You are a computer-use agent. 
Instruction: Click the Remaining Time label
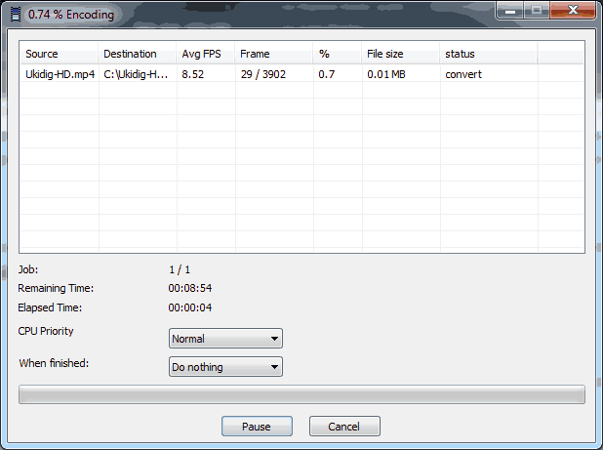tap(56, 288)
